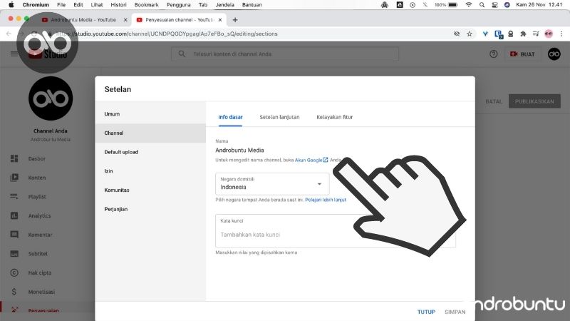Click the help question mark icon
This screenshot has width=570, height=321.
point(493,54)
